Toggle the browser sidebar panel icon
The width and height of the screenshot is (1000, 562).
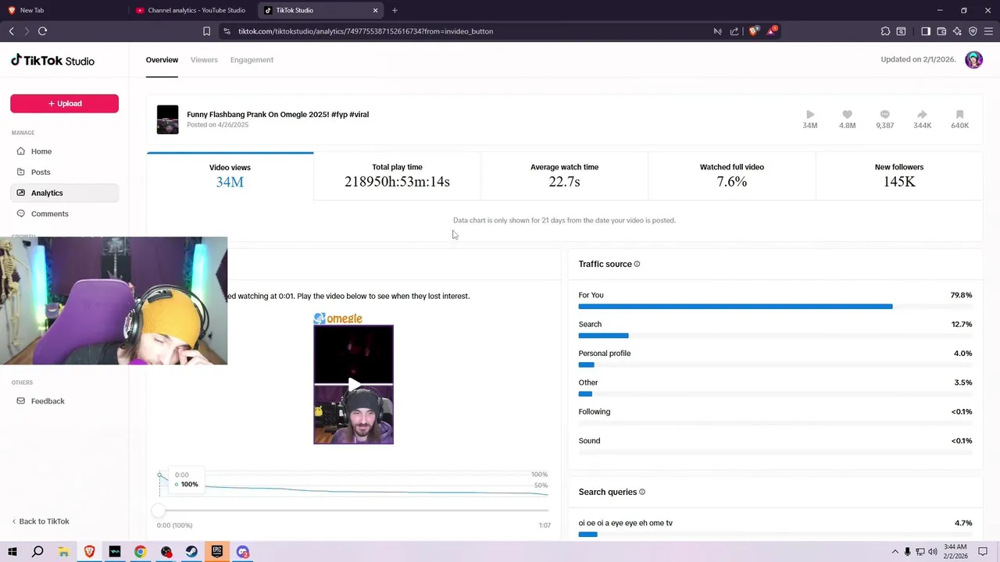click(925, 31)
